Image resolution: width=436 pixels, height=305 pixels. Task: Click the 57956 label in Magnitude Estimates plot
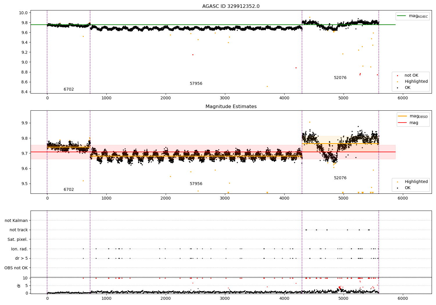tap(196, 184)
